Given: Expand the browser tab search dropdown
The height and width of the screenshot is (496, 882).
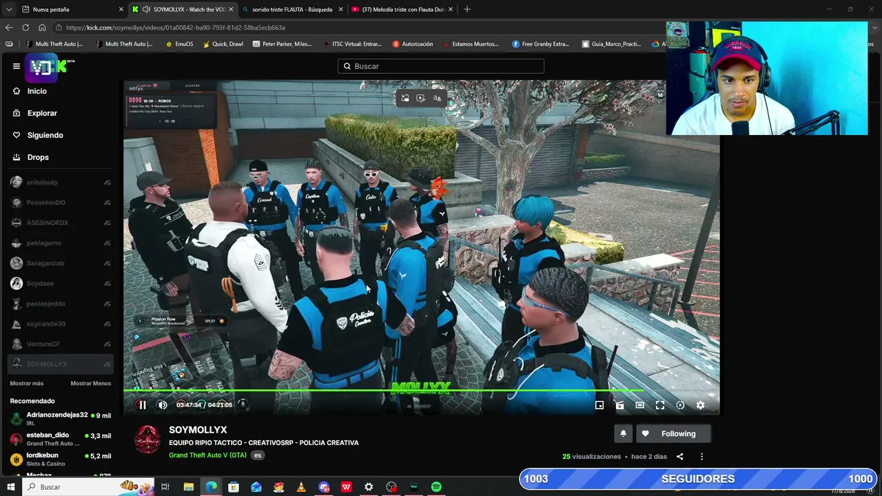Looking at the screenshot, I should coord(8,10).
